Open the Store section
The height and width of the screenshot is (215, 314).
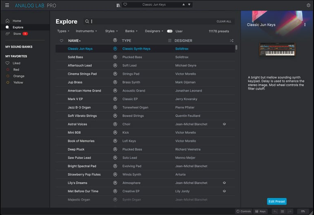point(17,34)
